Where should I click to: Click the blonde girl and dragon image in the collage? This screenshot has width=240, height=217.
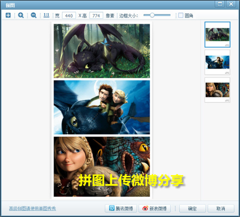[102, 167]
